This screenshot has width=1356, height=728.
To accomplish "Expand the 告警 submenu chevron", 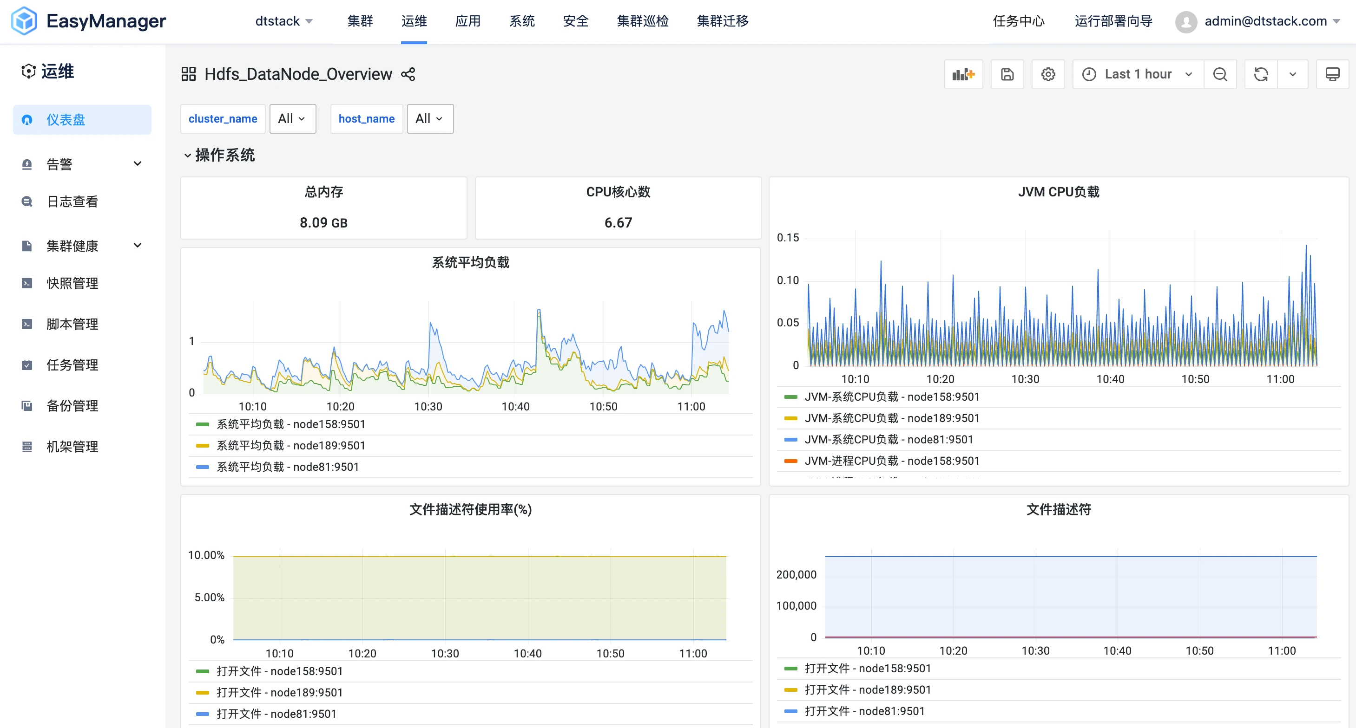I will click(138, 163).
